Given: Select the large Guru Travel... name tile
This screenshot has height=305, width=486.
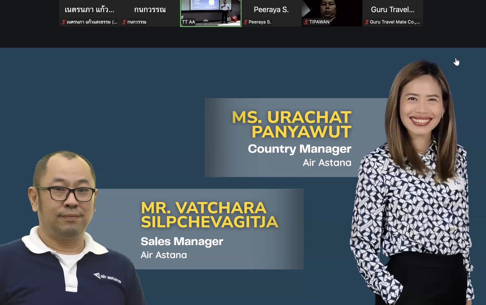Looking at the screenshot, I should click(393, 13).
